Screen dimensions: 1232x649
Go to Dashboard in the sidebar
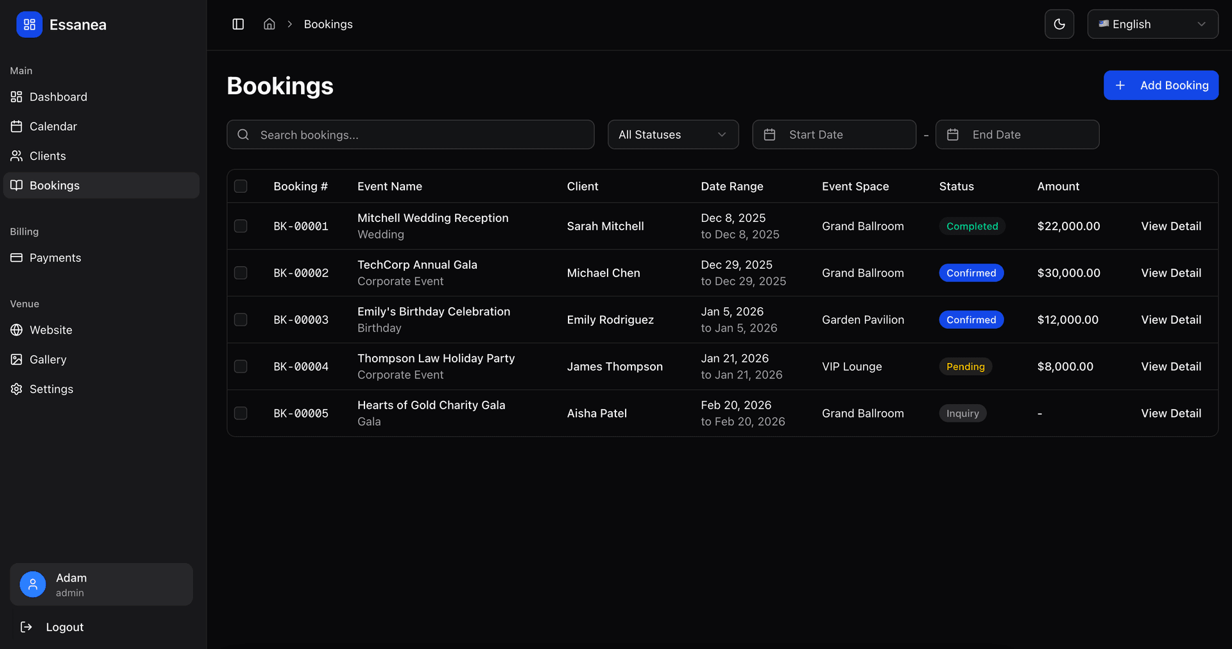[x=58, y=97]
